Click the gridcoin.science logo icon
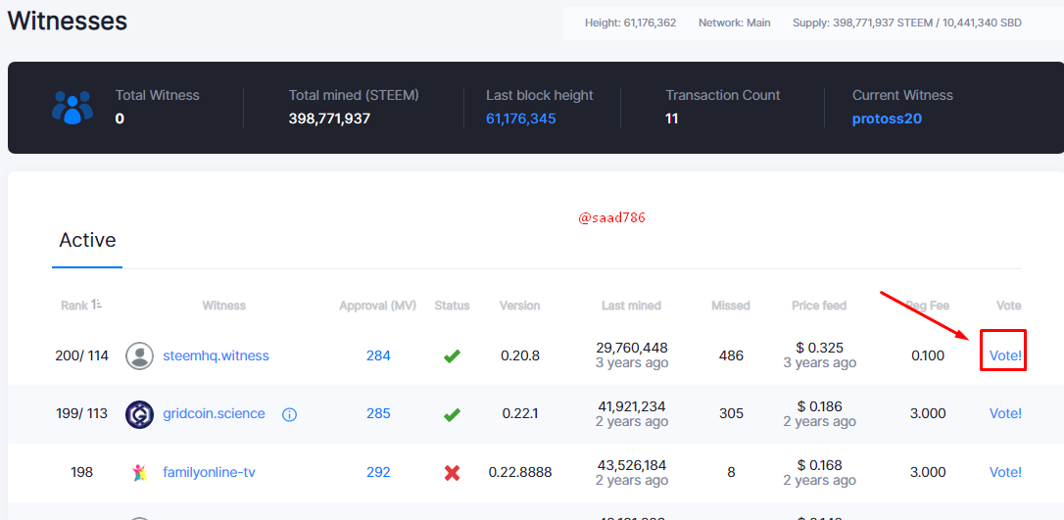The height and width of the screenshot is (520, 1064). pos(139,414)
